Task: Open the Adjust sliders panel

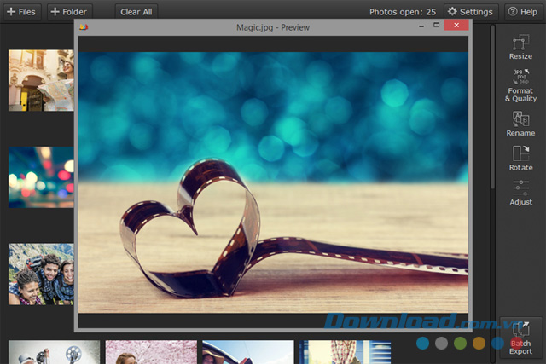Action: point(520,193)
